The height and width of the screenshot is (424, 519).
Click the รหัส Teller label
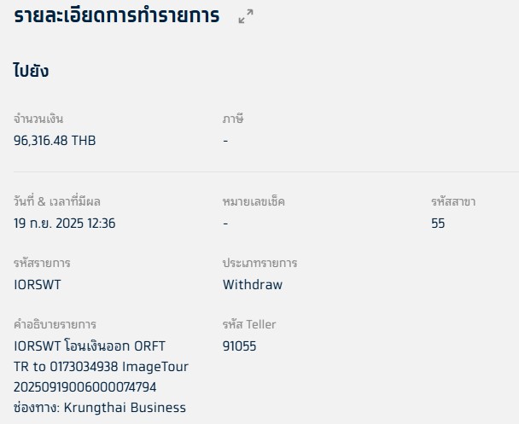coord(249,324)
